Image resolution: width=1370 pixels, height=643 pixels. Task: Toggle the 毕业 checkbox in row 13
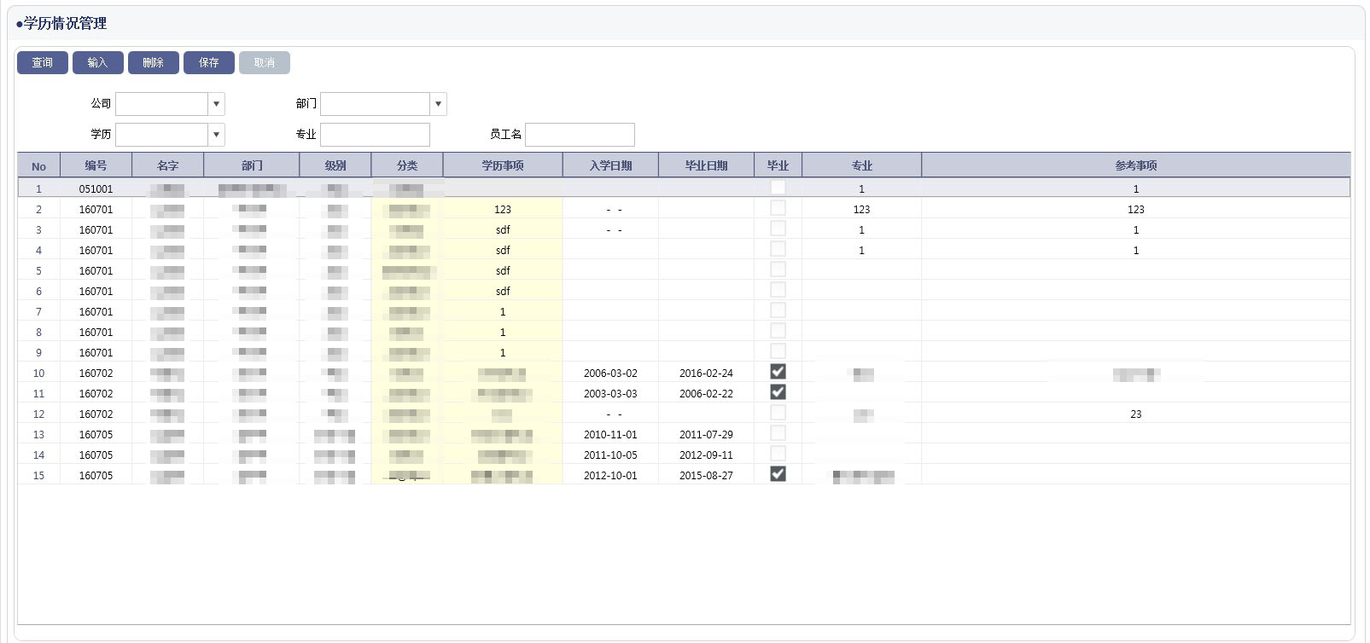[x=778, y=433]
